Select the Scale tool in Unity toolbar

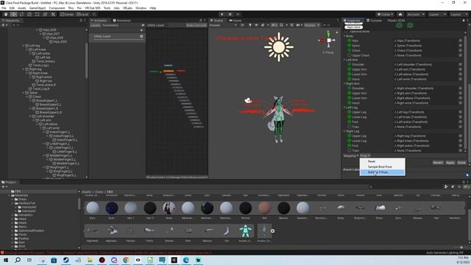pyautogui.click(x=29, y=14)
